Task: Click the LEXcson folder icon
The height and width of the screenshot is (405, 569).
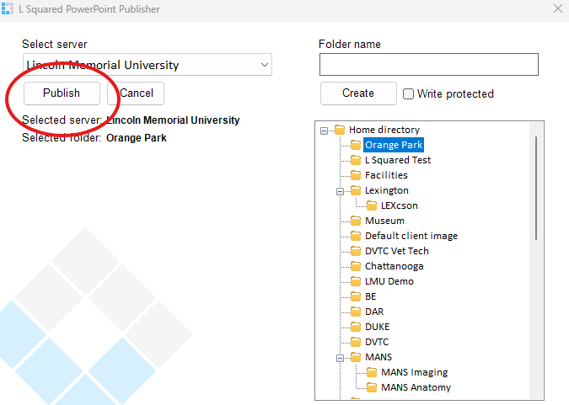Action: tap(372, 205)
